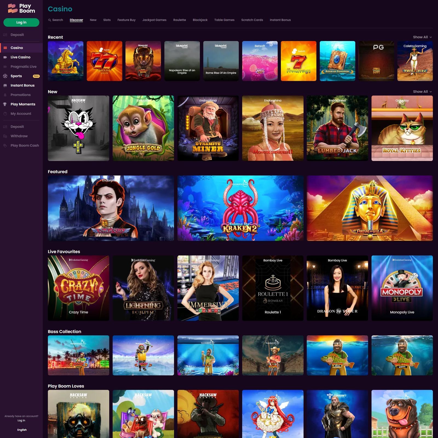
Task: Launch Lightning Roulette live game
Action: pos(143,288)
